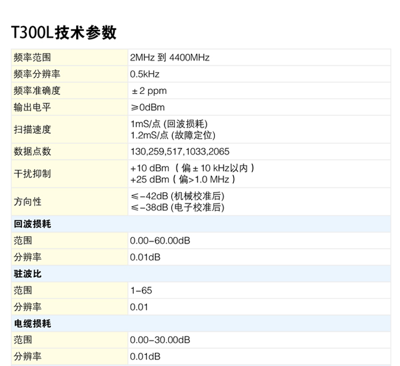This screenshot has height=366, width=400.
Task: Click the 130,259,517,1033,2065 value
Action: click(180, 152)
